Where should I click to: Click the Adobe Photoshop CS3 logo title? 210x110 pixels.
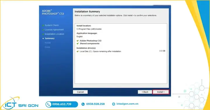53,12
